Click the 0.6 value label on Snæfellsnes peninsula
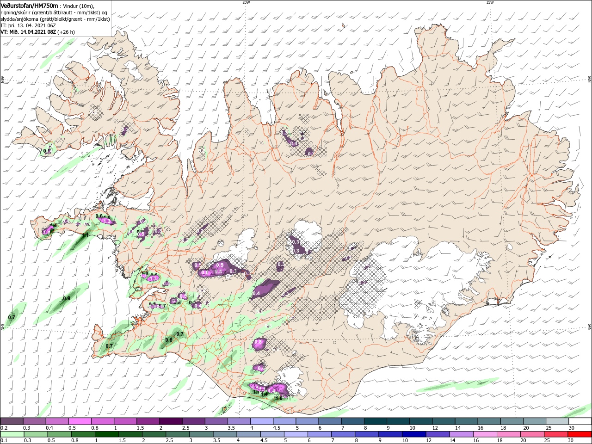Viewport: 592px width, 444px height. [99, 216]
